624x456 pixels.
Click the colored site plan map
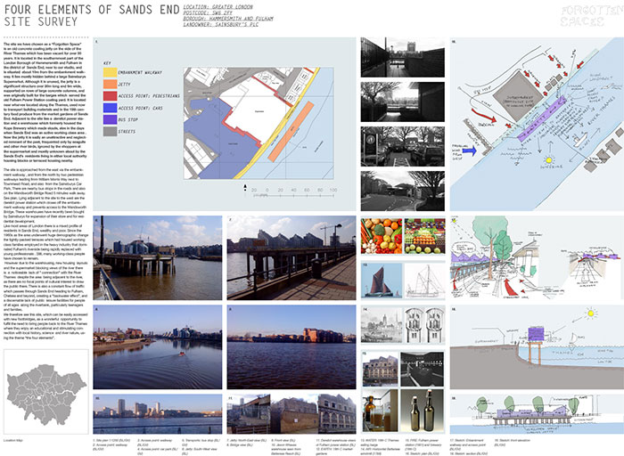(259, 123)
